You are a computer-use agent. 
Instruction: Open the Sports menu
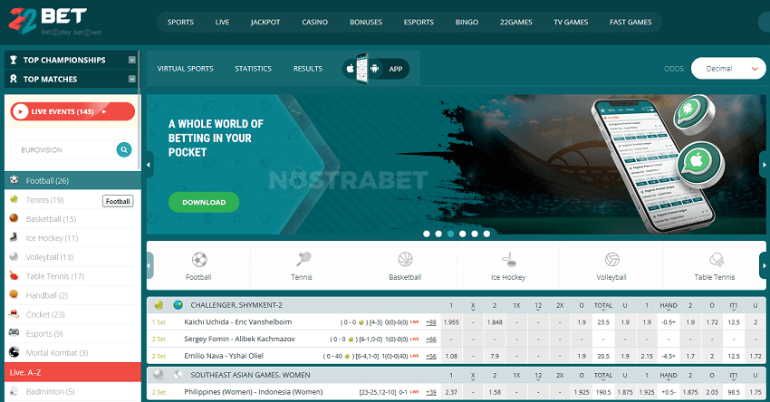tap(180, 22)
